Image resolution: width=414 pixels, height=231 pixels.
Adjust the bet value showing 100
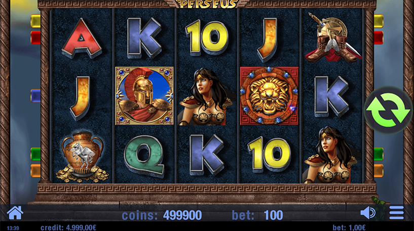(273, 215)
